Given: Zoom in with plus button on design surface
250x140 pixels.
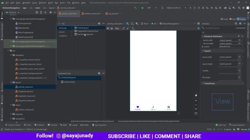Looking at the screenshot, I should pos(196,101).
